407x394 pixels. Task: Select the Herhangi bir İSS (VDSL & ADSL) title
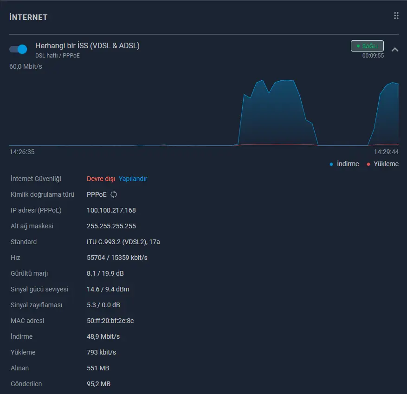coord(87,45)
